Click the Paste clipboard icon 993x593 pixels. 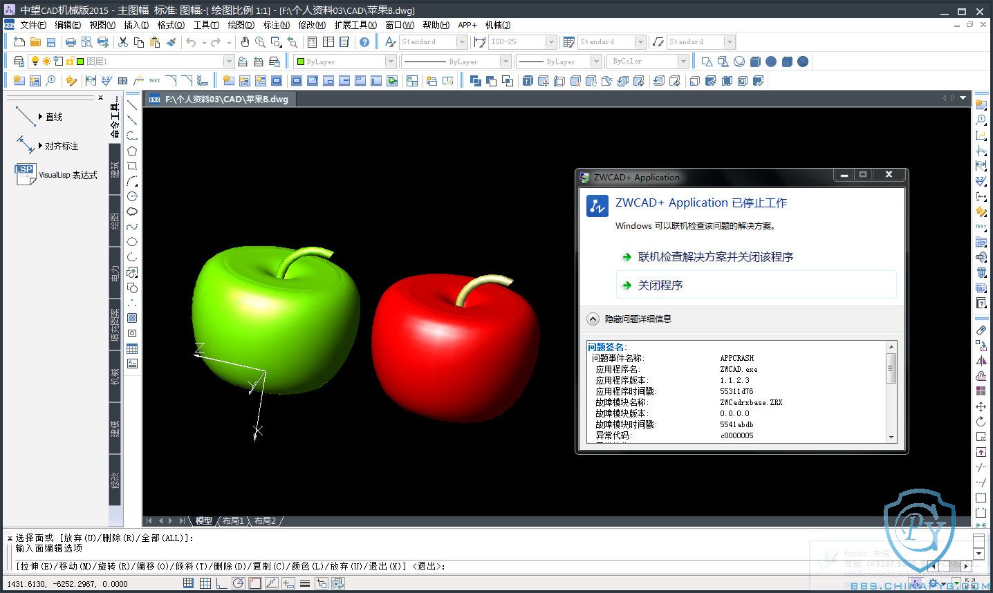[x=155, y=42]
